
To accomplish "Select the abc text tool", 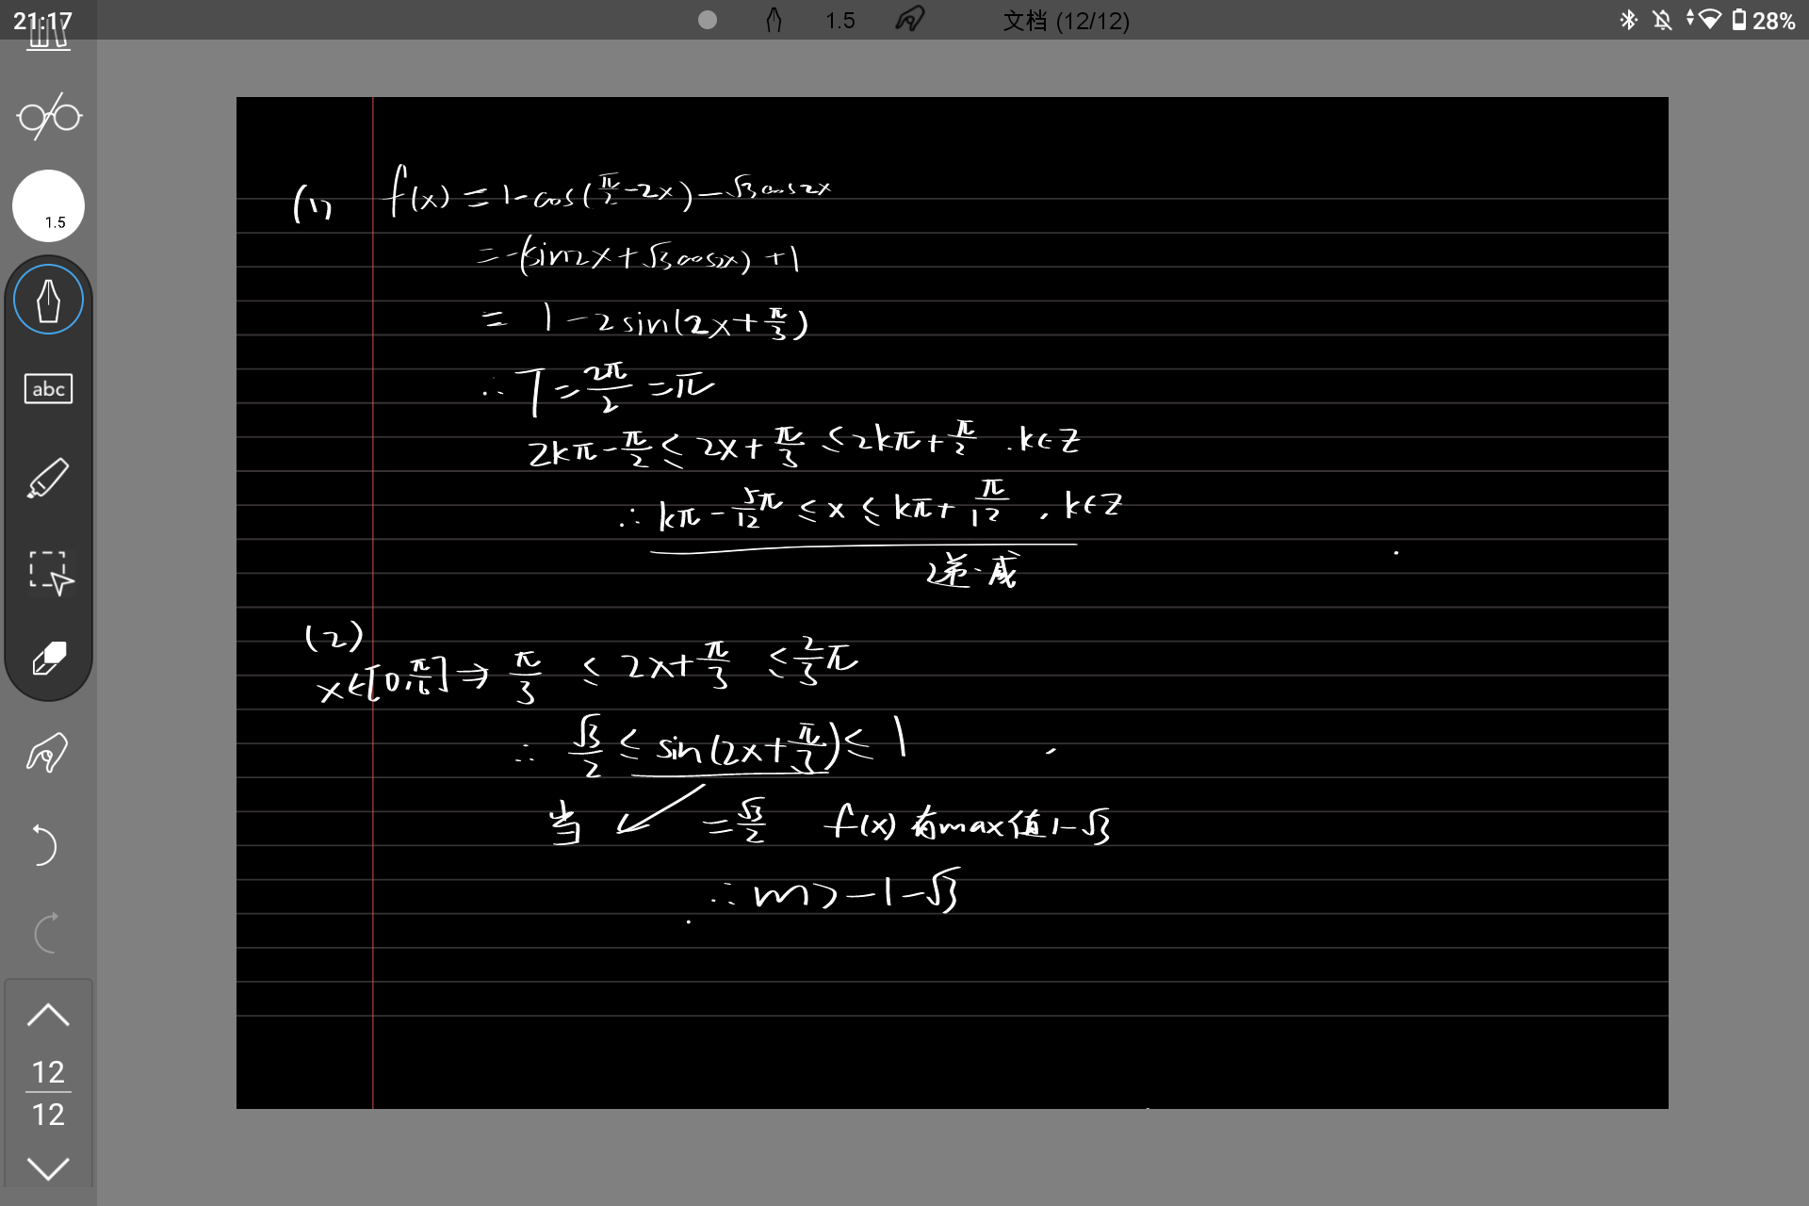I will tap(48, 388).
